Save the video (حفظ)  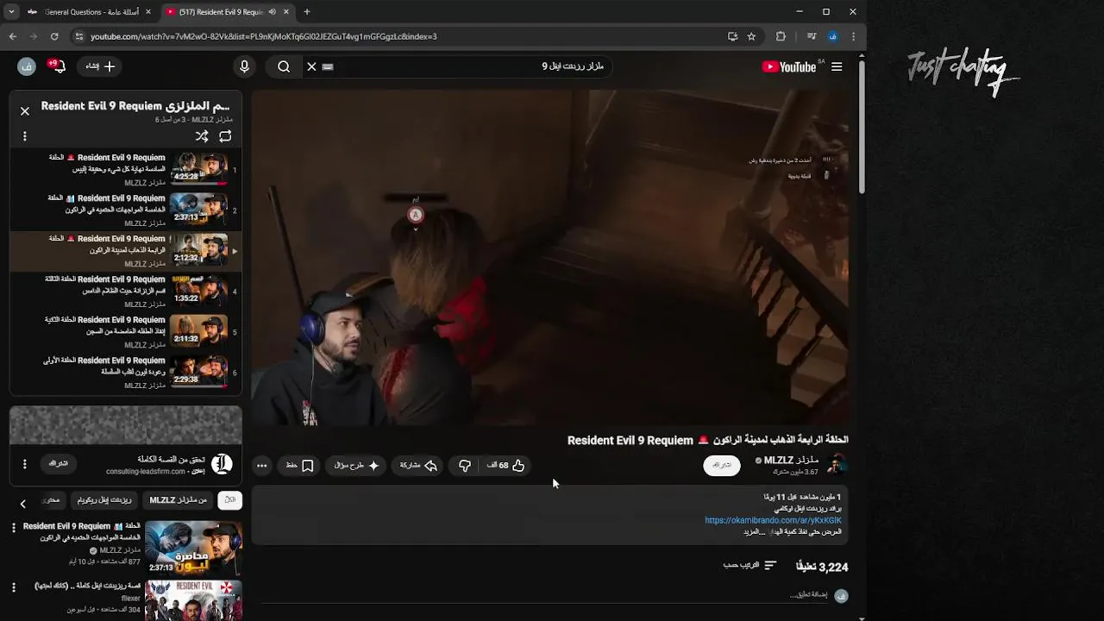coord(300,466)
